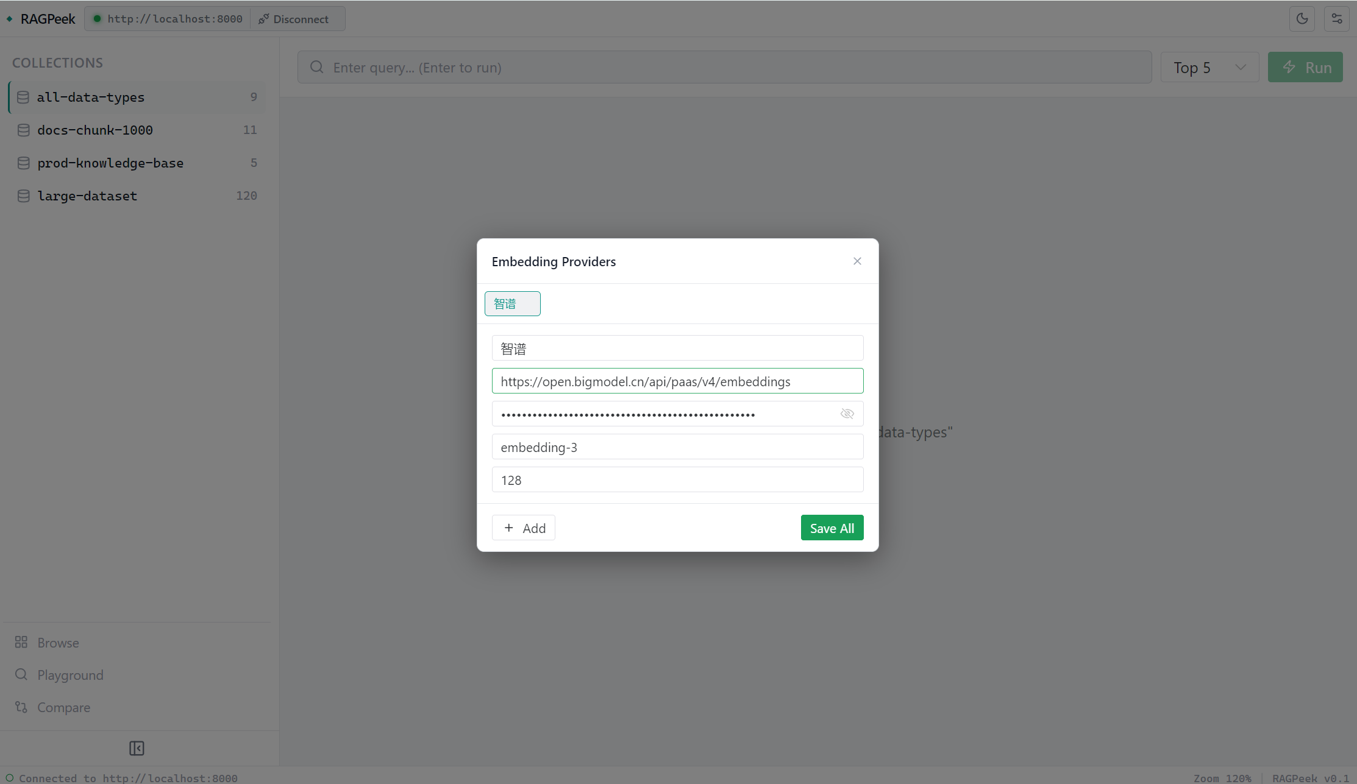Toggle API key visibility eye icon
Screen dimensions: 1357x784
click(x=847, y=414)
